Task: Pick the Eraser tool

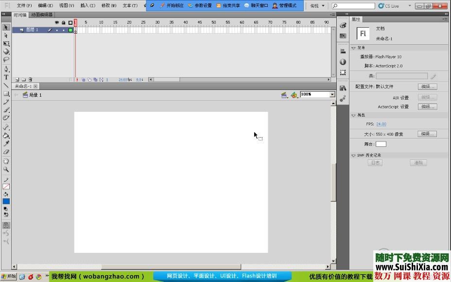Action: [x=6, y=152]
